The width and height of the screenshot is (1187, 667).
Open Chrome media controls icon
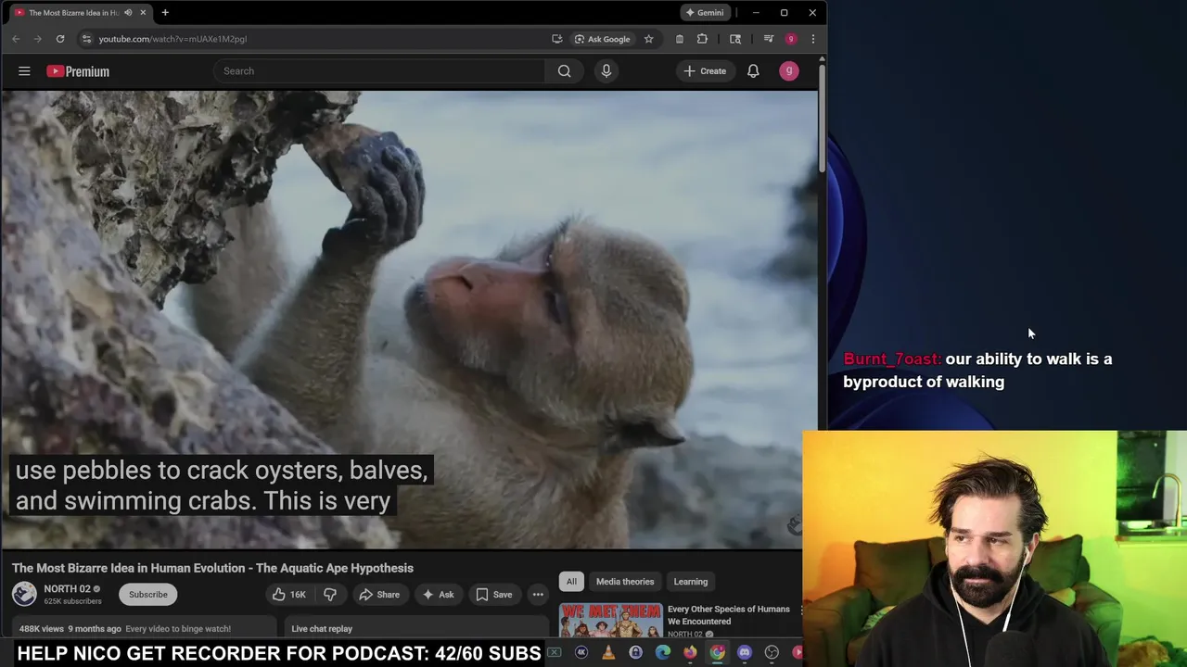tap(768, 39)
